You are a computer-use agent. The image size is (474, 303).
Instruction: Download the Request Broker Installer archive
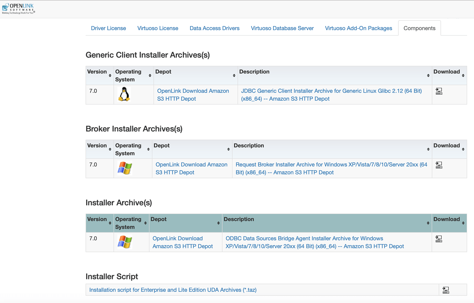[439, 165]
